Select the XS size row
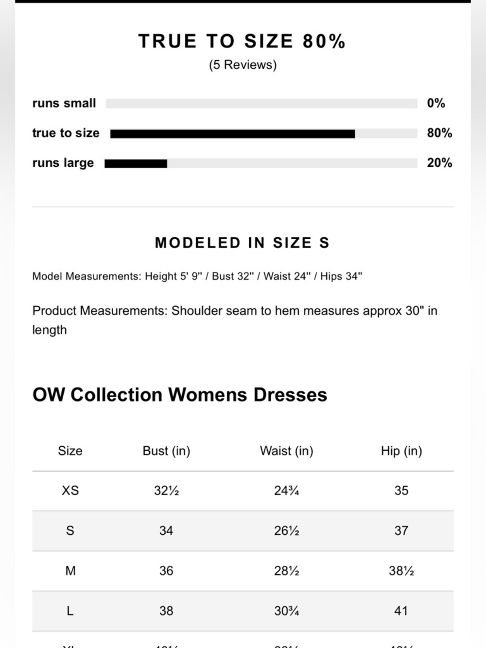This screenshot has height=648, width=486. point(243,491)
